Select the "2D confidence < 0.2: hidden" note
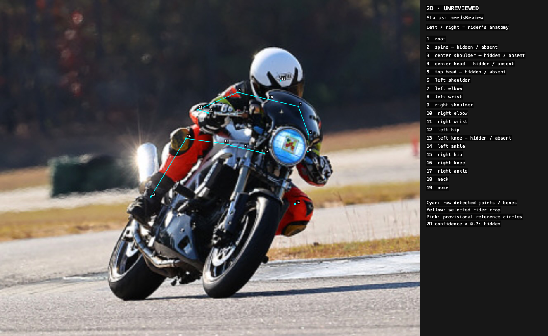Viewport: 548px width, 336px height. coord(463,224)
